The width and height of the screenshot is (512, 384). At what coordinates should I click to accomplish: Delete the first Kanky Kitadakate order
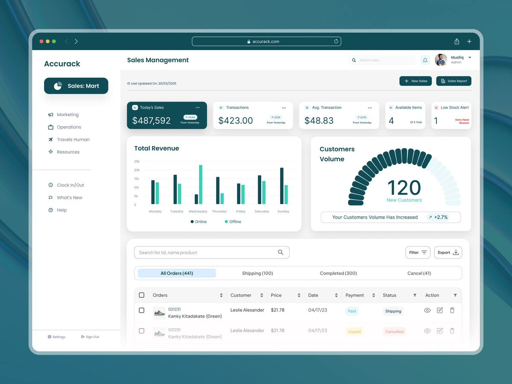452,310
